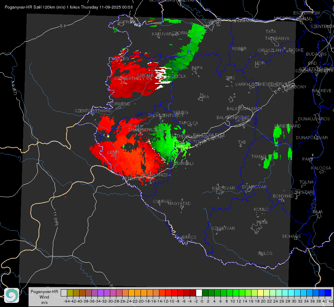Click the TAB town label
Image resolution: width=334 pixels, height=307 pixels.
tap(242, 142)
